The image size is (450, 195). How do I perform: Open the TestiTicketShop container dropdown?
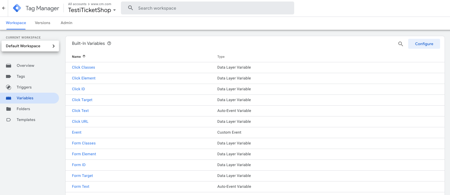(x=115, y=10)
